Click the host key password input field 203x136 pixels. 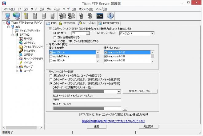click(87, 100)
